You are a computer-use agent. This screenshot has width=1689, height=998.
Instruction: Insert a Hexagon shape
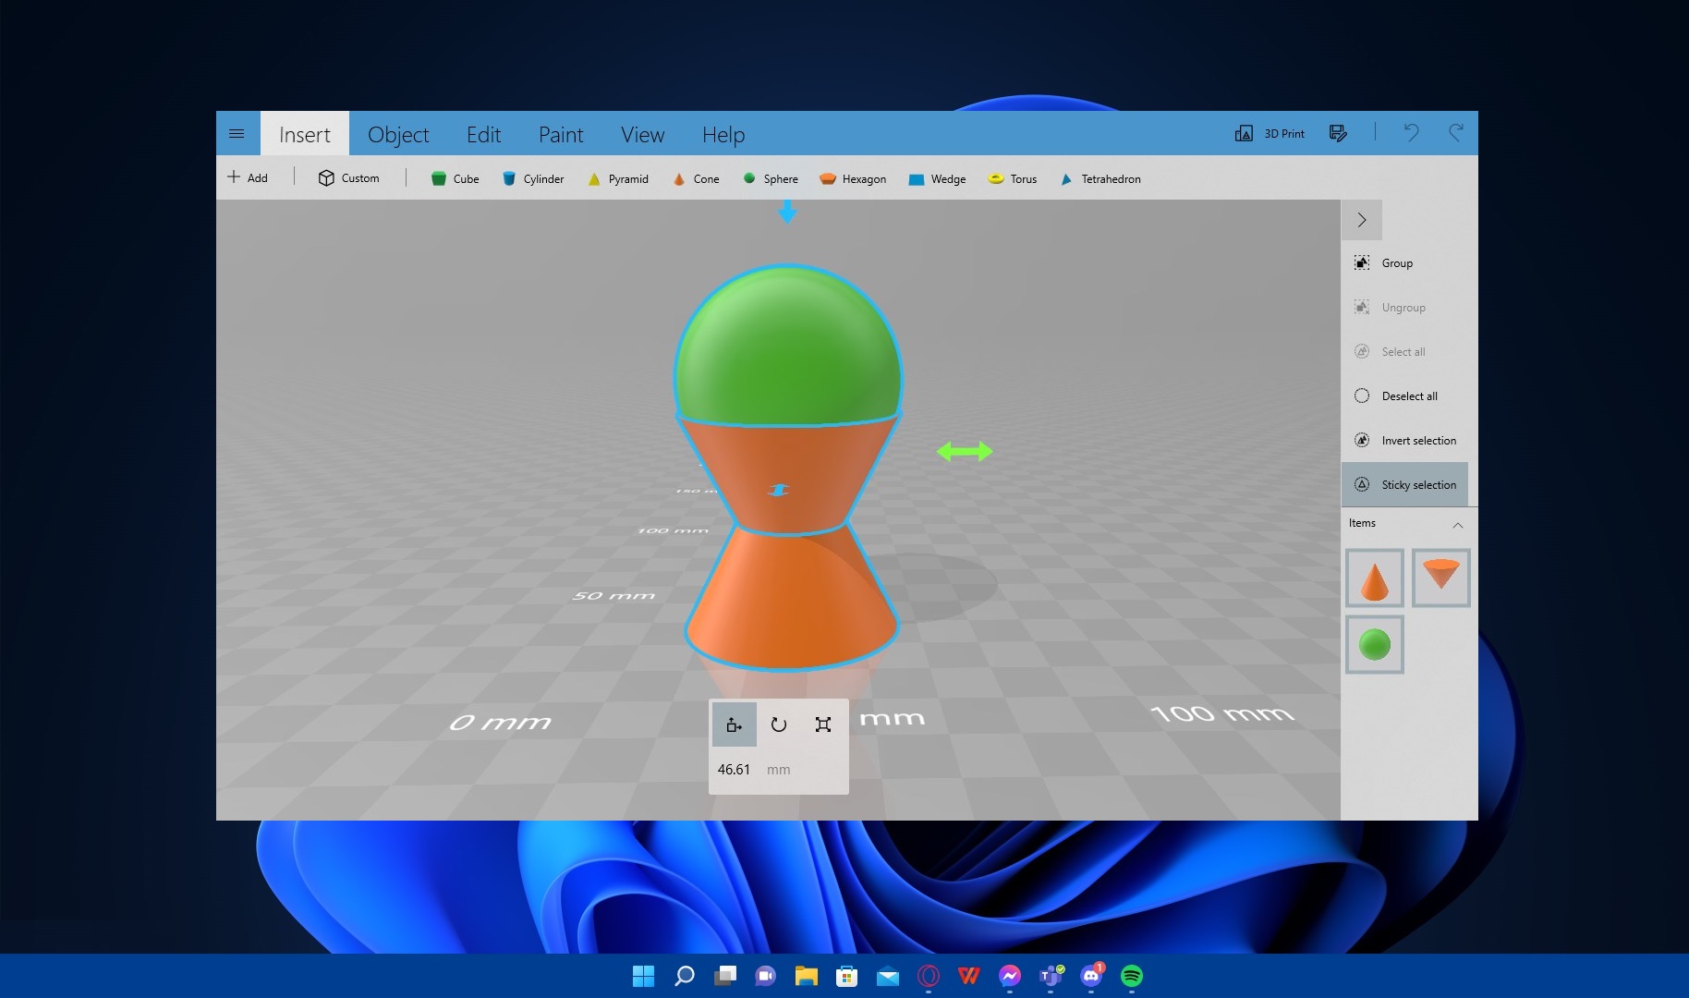point(853,178)
